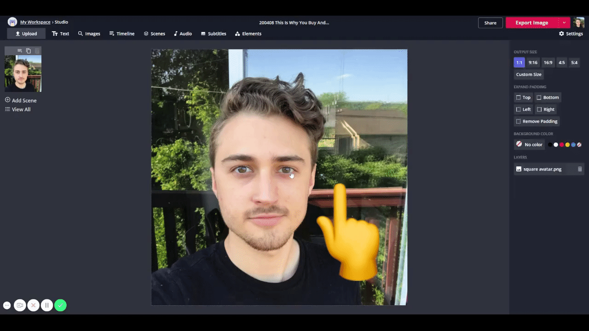This screenshot has height=331, width=589.
Task: Click Export Image
Action: [x=531, y=23]
